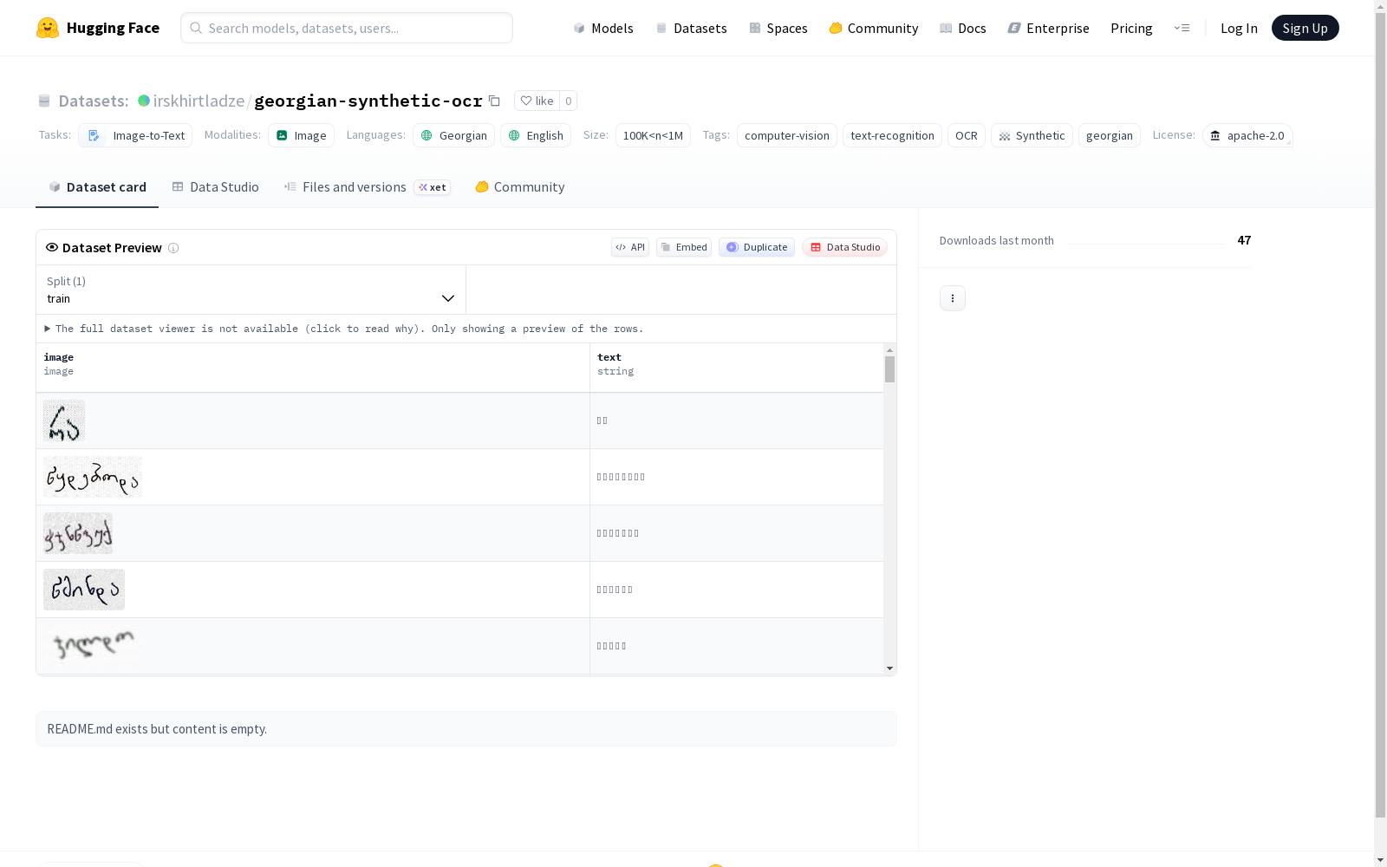1387x867 pixels.
Task: Select the computer-vision tag
Action: tap(787, 135)
